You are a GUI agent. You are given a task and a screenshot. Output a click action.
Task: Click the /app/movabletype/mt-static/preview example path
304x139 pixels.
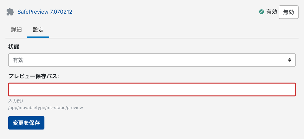(x=46, y=108)
